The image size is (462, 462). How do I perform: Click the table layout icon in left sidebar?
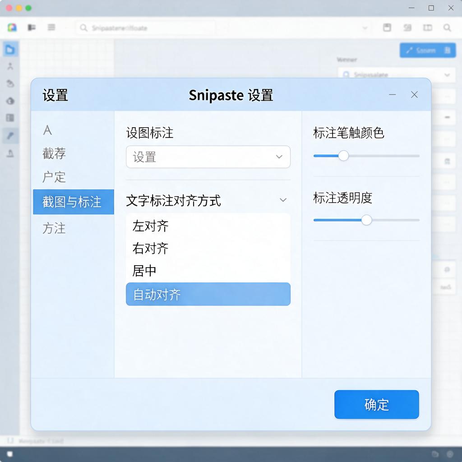10,118
